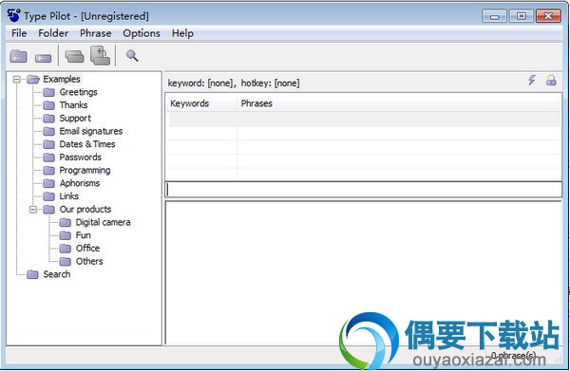Click the paste phrase toolbar icon

click(100, 56)
